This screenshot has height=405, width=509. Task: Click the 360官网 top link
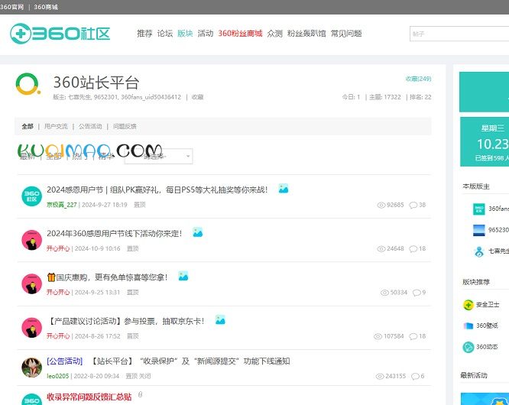point(12,7)
